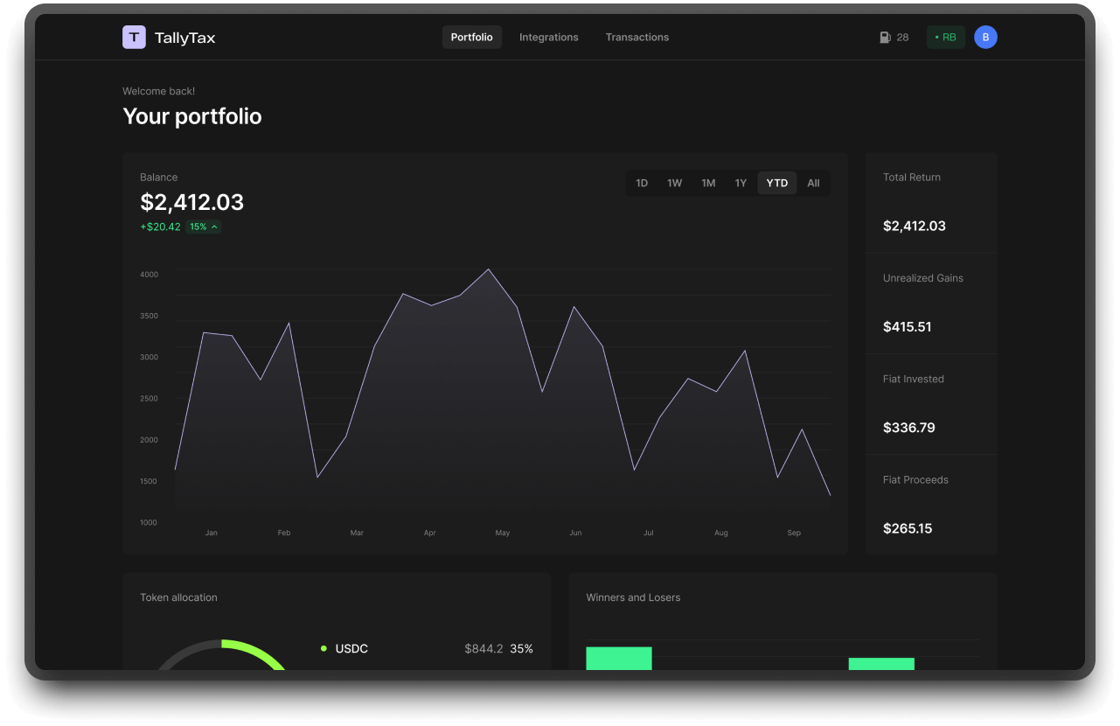Click the Total Return value card

(x=930, y=203)
